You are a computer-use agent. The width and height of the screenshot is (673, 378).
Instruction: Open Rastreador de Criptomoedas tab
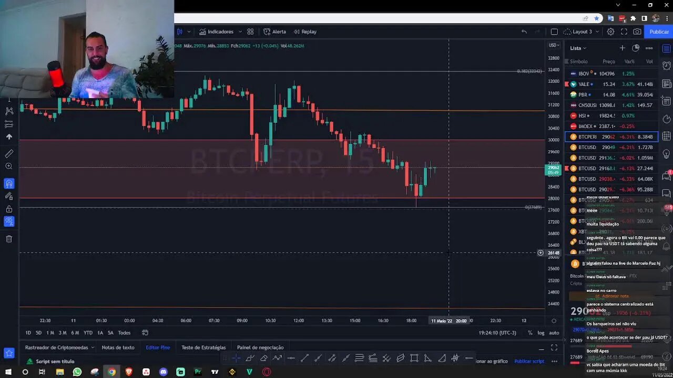pyautogui.click(x=56, y=348)
